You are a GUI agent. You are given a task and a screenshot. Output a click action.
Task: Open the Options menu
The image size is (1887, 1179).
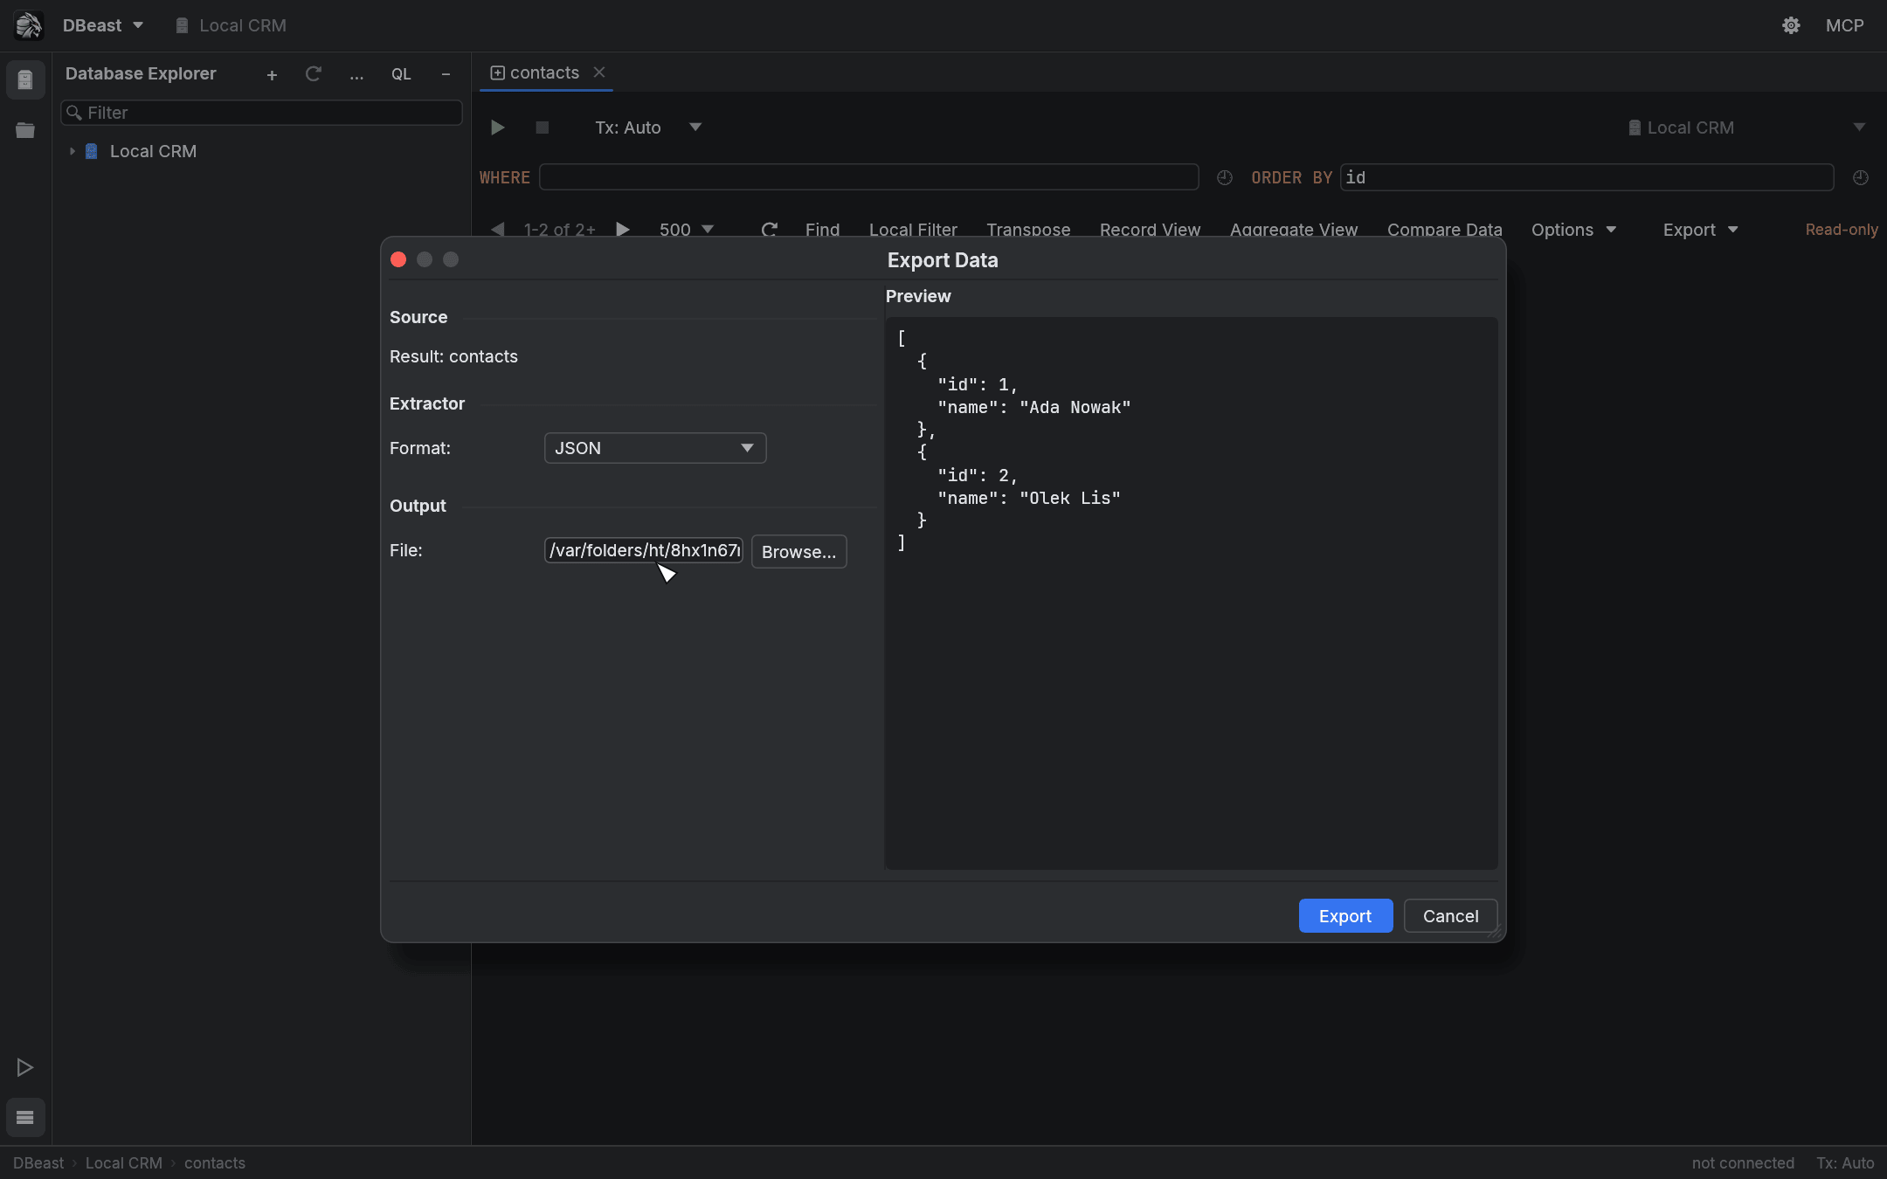coord(1573,230)
